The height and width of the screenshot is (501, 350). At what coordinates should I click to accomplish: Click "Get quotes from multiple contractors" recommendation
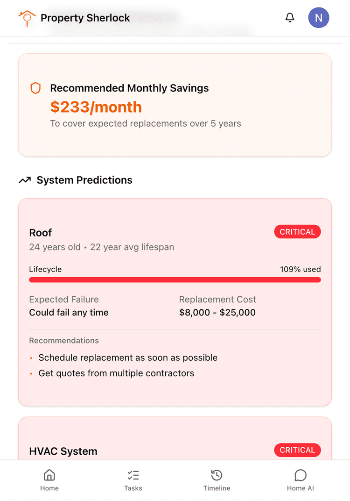(116, 373)
